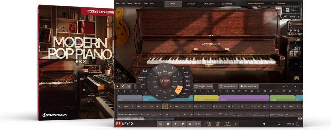The image size is (331, 130).
Task: Mute via the speaker volume icon
Action: click(x=264, y=124)
